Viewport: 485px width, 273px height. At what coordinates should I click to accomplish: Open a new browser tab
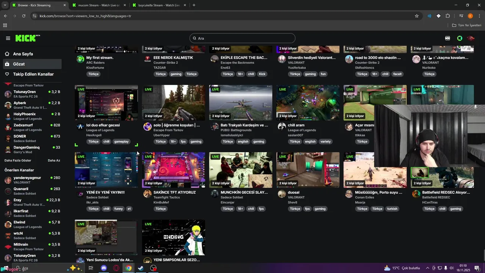(x=194, y=5)
